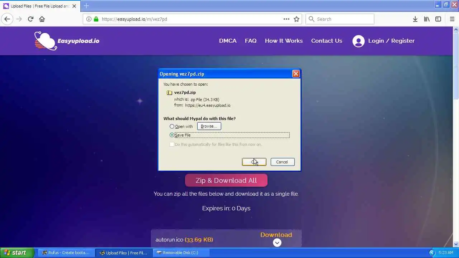
Task: Open Contact Us link
Action: [327, 41]
